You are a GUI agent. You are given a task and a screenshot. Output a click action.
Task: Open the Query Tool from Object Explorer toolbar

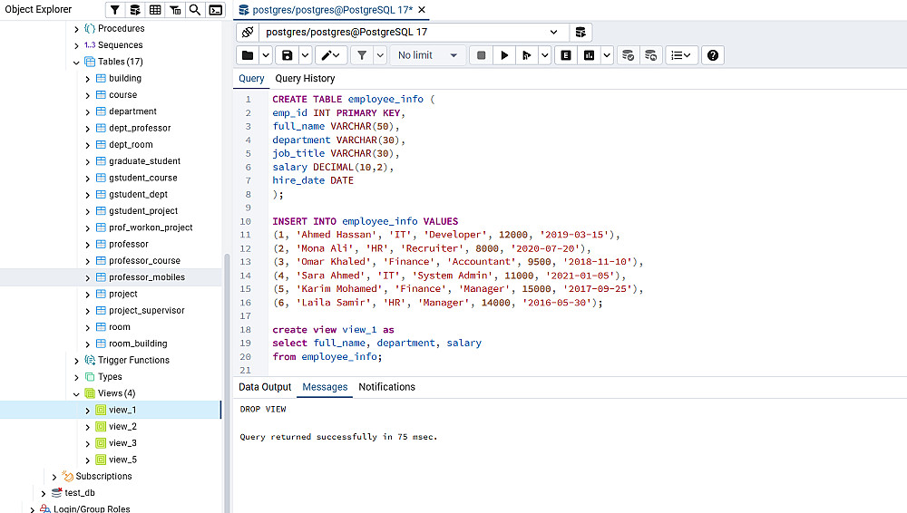[135, 10]
